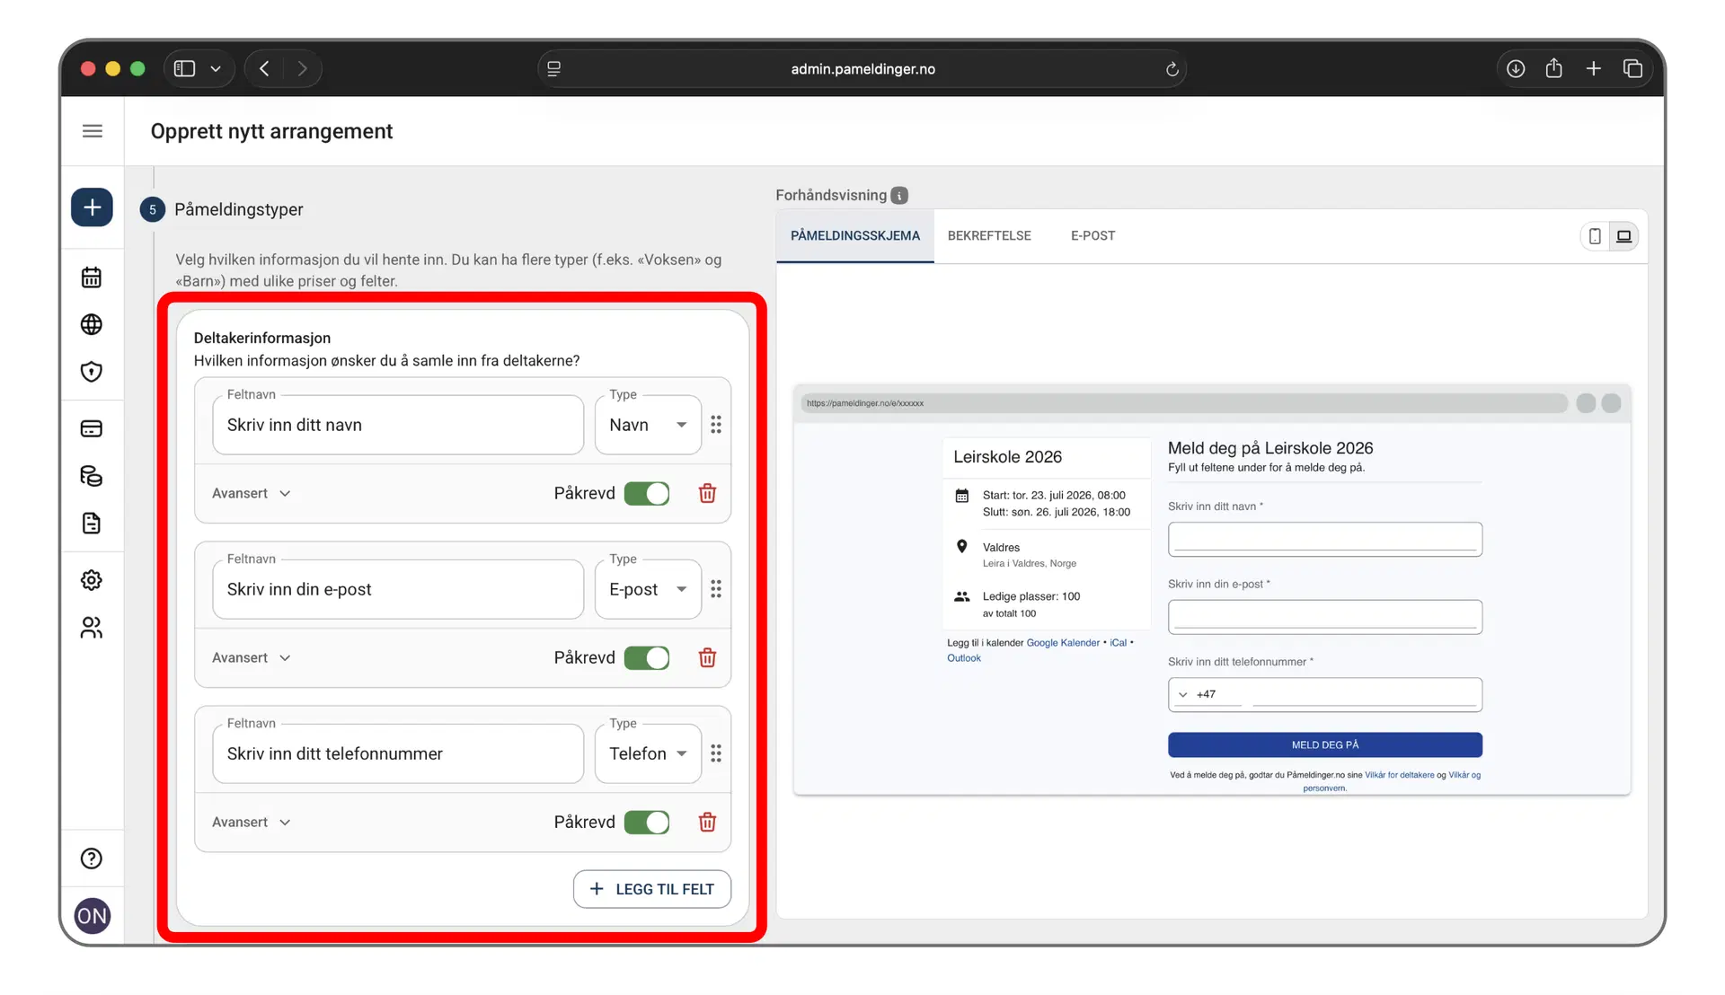The image size is (1725, 995).
Task: Open the Type dropdown showing Navn
Action: [x=648, y=425]
